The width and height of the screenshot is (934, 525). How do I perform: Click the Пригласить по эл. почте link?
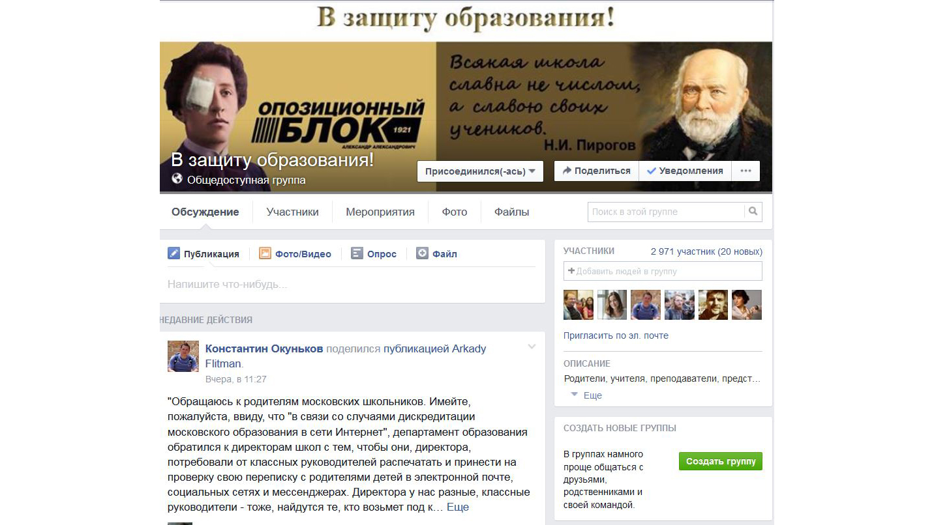coord(616,335)
